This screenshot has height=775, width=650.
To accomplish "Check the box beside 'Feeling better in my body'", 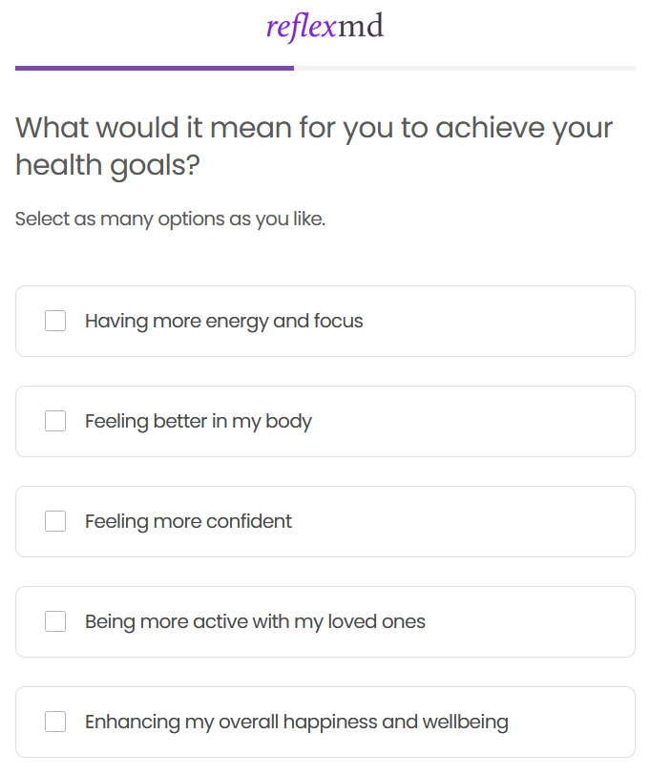I will tap(55, 421).
